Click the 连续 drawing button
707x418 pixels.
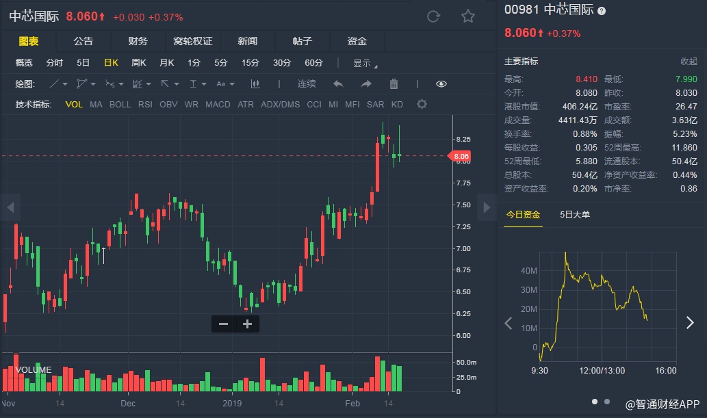(x=307, y=84)
